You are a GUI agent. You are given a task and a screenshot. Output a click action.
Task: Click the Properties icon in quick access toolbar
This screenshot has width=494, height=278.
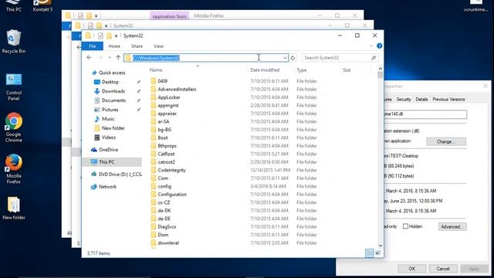100,36
